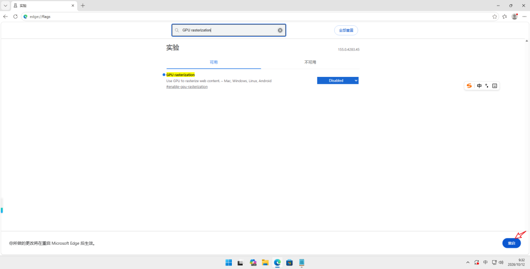The width and height of the screenshot is (530, 269).
Task: Open the Disabled dropdown for GPU rasterization
Action: click(x=337, y=81)
